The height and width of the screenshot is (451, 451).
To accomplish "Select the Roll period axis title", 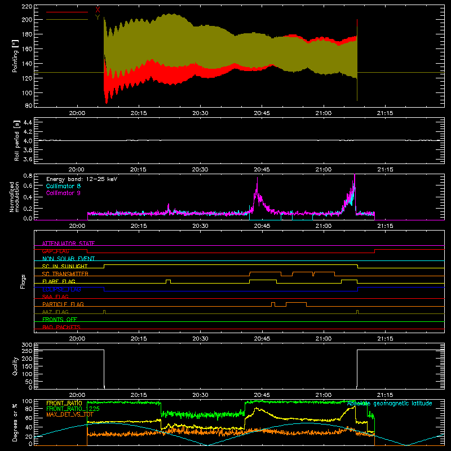I will (x=17, y=140).
